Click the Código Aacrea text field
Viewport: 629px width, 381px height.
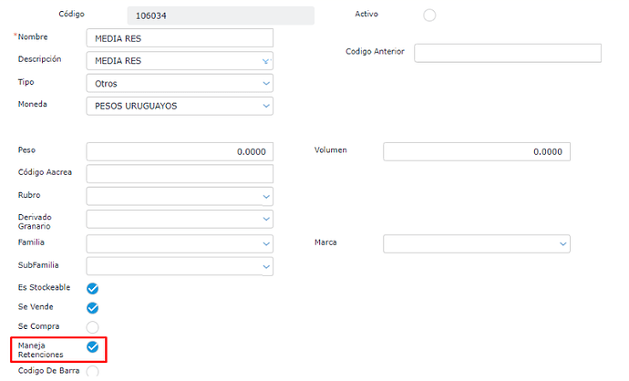click(180, 173)
